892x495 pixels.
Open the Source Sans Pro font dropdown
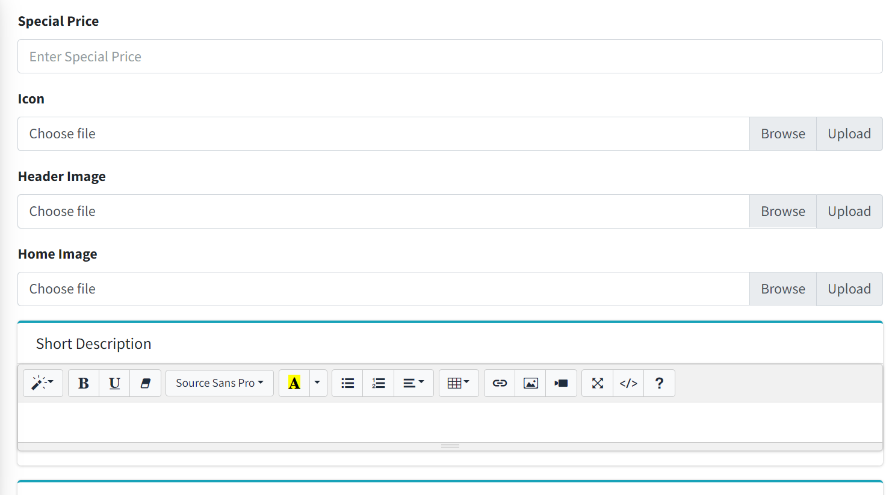pos(219,383)
